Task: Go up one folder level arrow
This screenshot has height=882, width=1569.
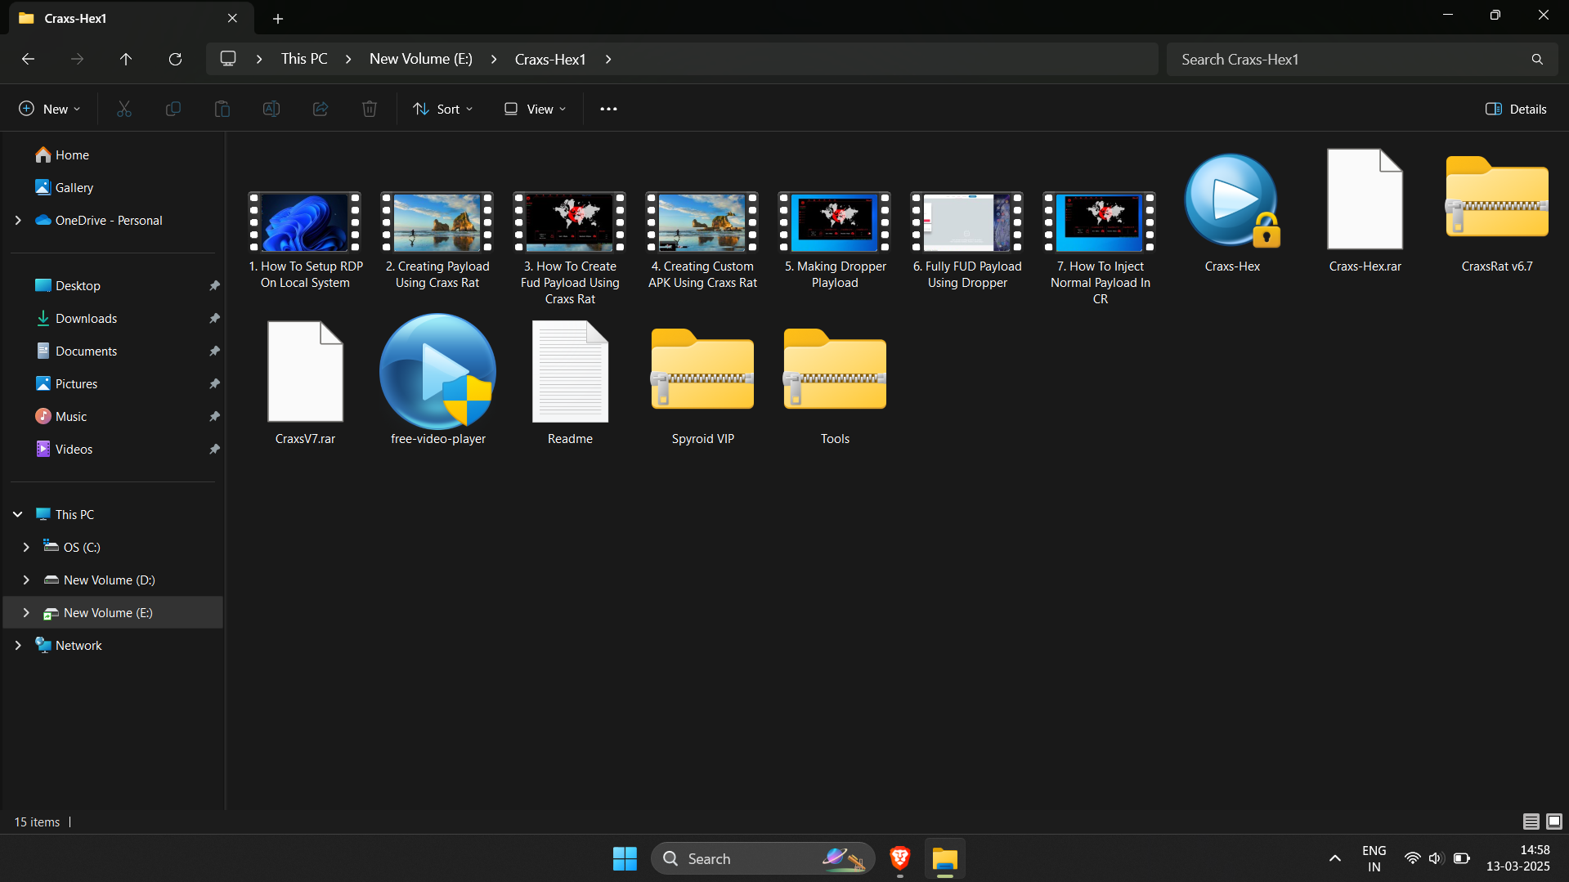Action: click(126, 59)
